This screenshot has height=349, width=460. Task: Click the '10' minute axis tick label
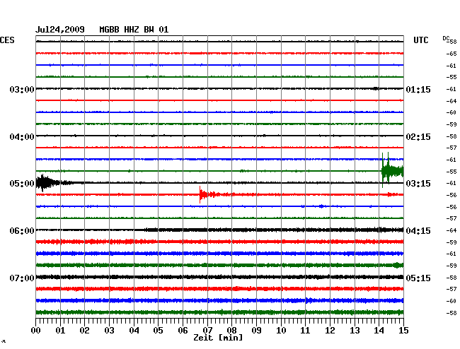pyautogui.click(x=281, y=331)
